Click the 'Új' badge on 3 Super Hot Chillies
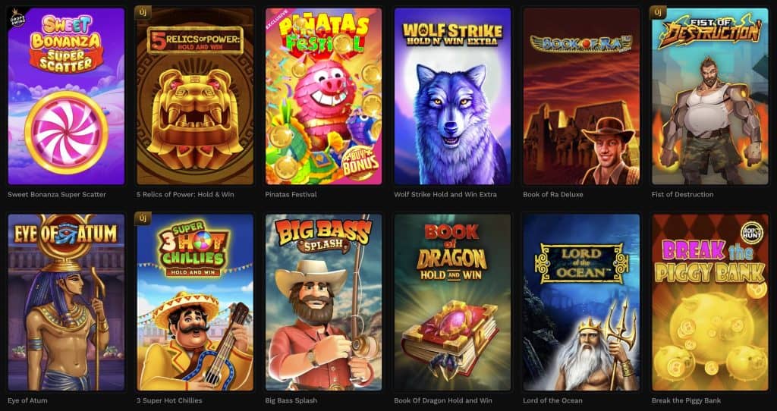The image size is (777, 411). [143, 218]
